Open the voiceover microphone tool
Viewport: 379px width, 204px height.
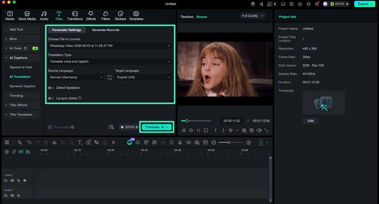pos(180,142)
